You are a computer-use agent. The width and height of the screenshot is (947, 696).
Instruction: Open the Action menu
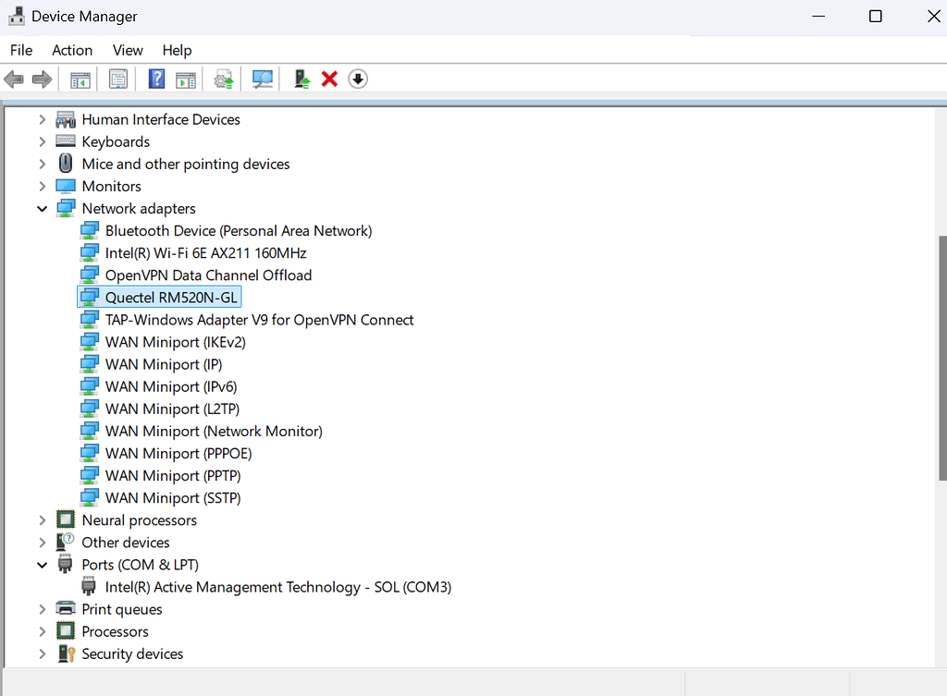click(72, 50)
